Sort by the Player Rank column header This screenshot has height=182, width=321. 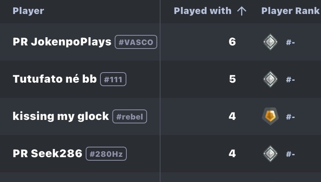pyautogui.click(x=290, y=11)
